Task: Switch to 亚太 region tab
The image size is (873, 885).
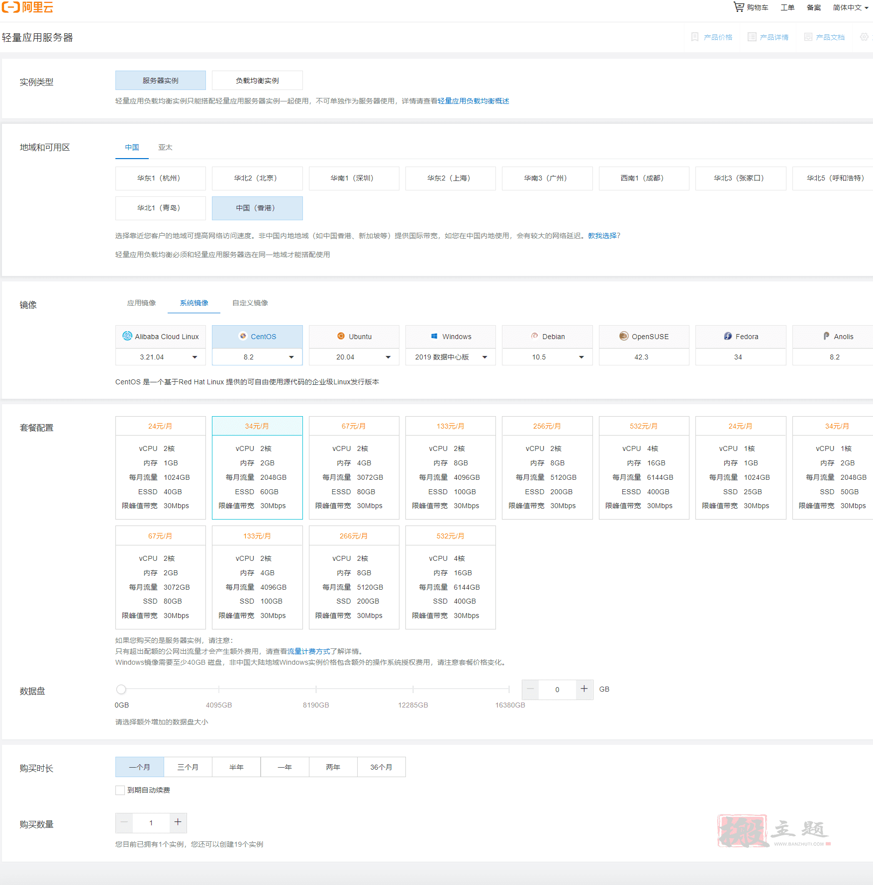Action: 165,147
